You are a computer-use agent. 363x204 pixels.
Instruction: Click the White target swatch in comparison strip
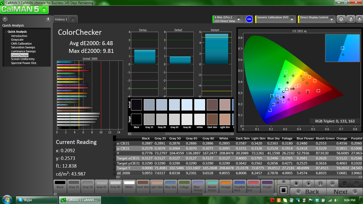200,119
